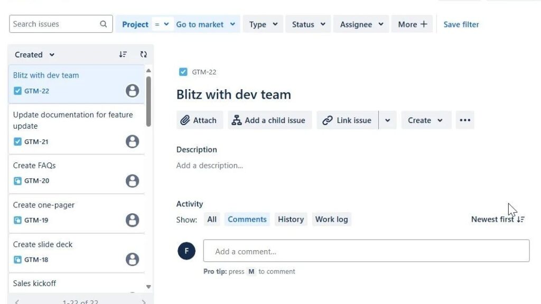Click the refresh icon in issue list header
The image size is (541, 304).
pos(143,54)
